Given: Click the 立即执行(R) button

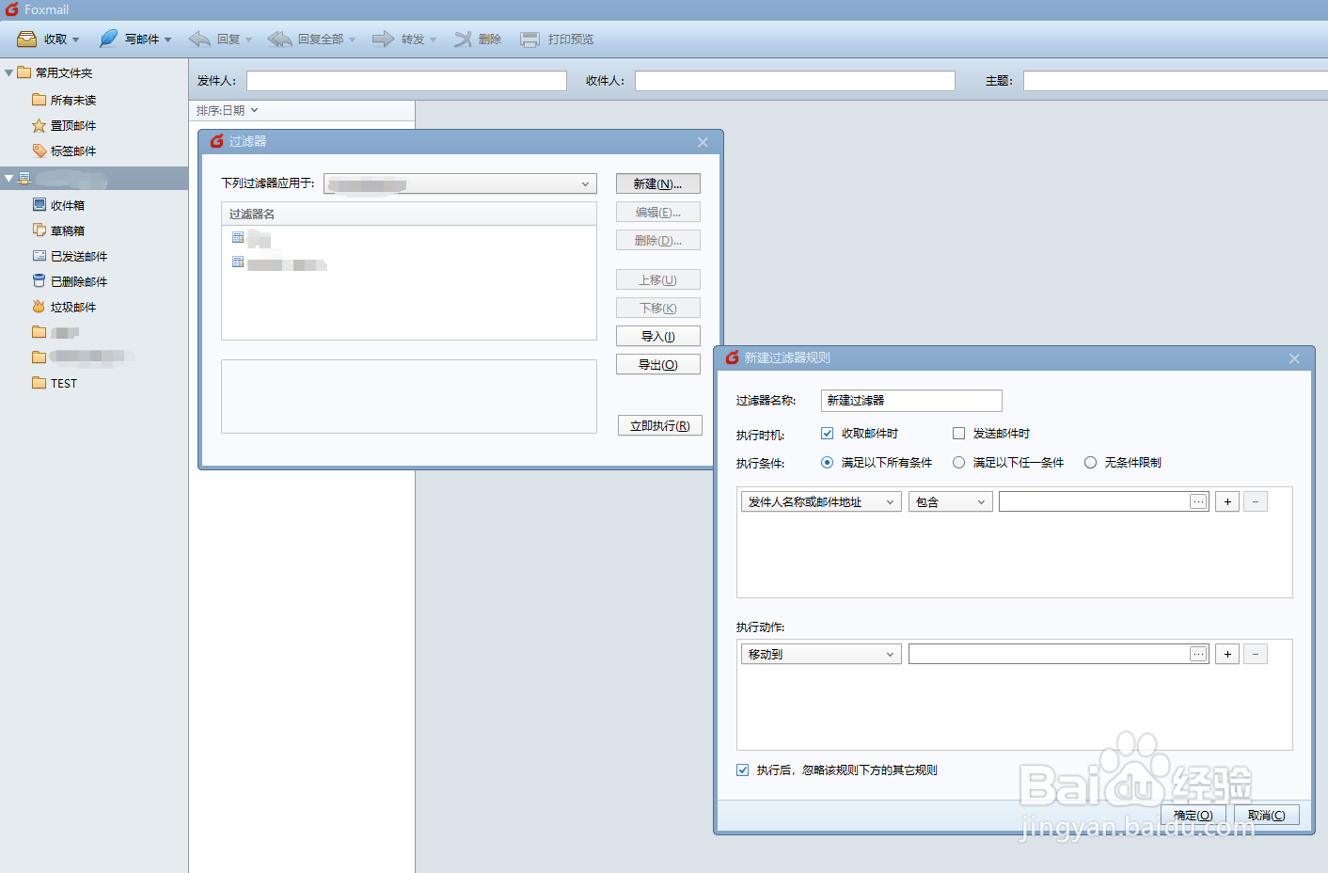Looking at the screenshot, I should [659, 424].
